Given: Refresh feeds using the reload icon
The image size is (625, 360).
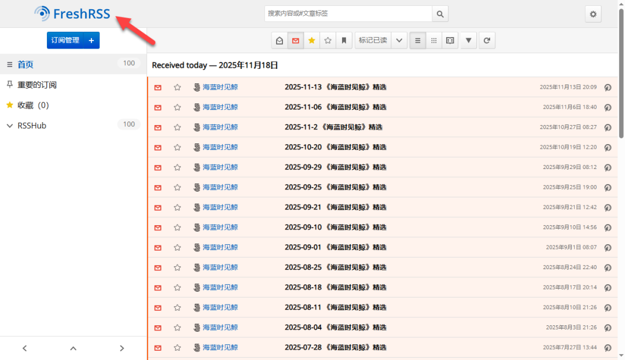Looking at the screenshot, I should click(x=487, y=40).
